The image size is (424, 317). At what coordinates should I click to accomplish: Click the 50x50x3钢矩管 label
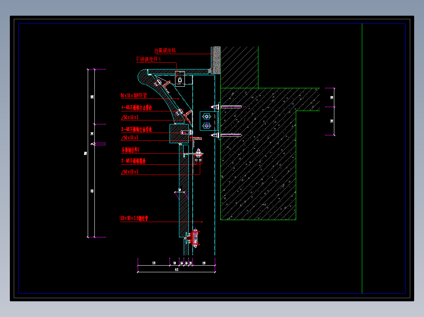tap(134, 95)
